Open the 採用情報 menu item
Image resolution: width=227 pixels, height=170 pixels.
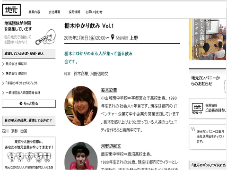click(74, 12)
